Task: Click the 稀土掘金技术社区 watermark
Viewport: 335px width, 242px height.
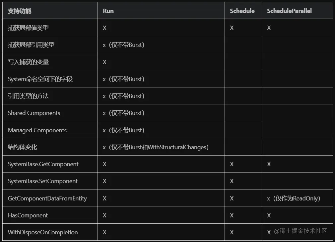Action: click(301, 231)
